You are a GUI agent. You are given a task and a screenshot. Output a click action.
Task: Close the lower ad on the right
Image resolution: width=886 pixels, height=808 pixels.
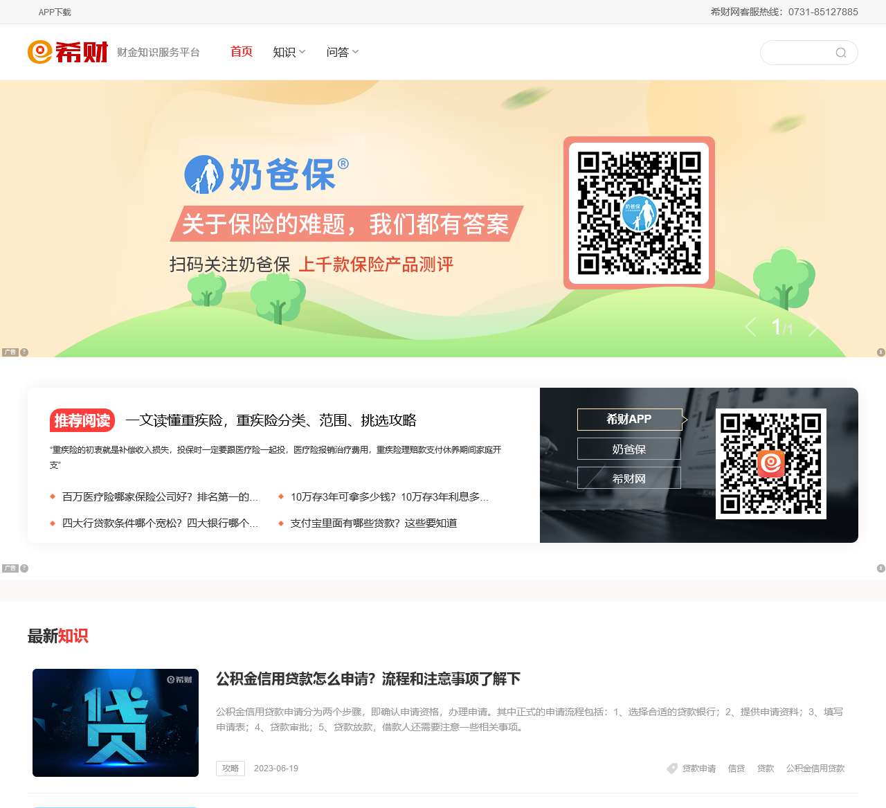[x=881, y=568]
